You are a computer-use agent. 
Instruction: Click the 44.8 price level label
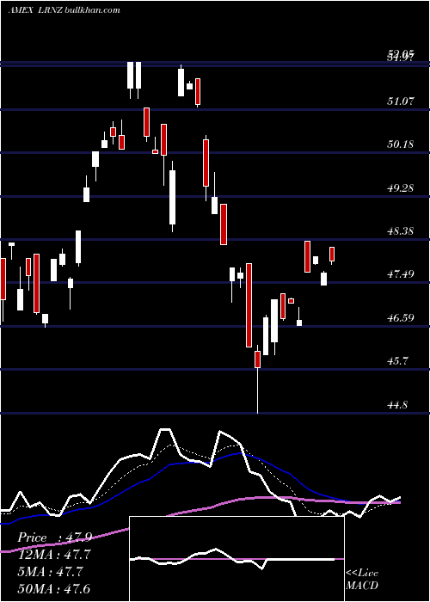coord(398,405)
